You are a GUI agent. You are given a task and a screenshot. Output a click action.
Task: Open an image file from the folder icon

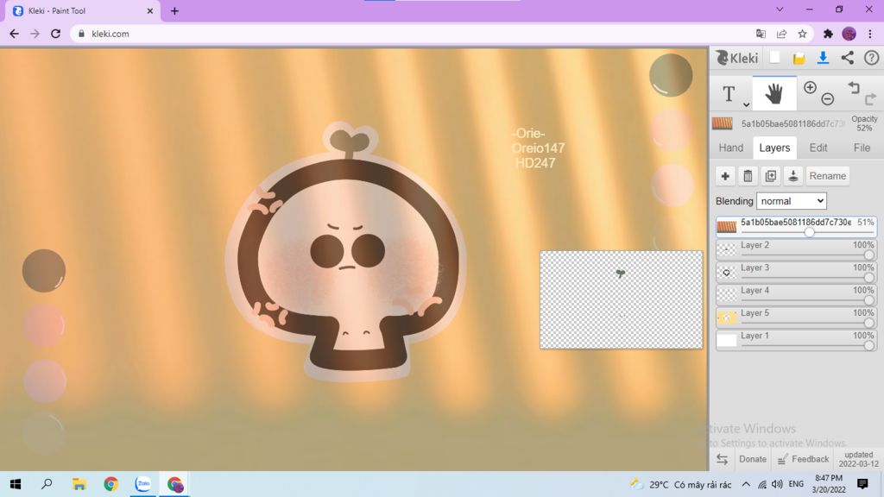click(x=799, y=58)
